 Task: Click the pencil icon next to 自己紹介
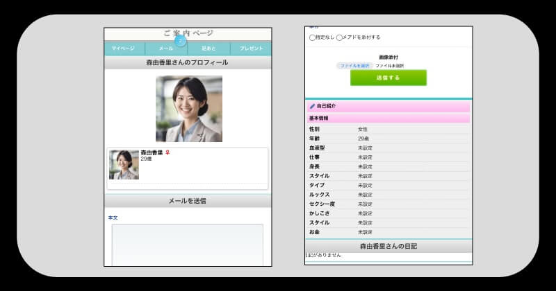312,106
